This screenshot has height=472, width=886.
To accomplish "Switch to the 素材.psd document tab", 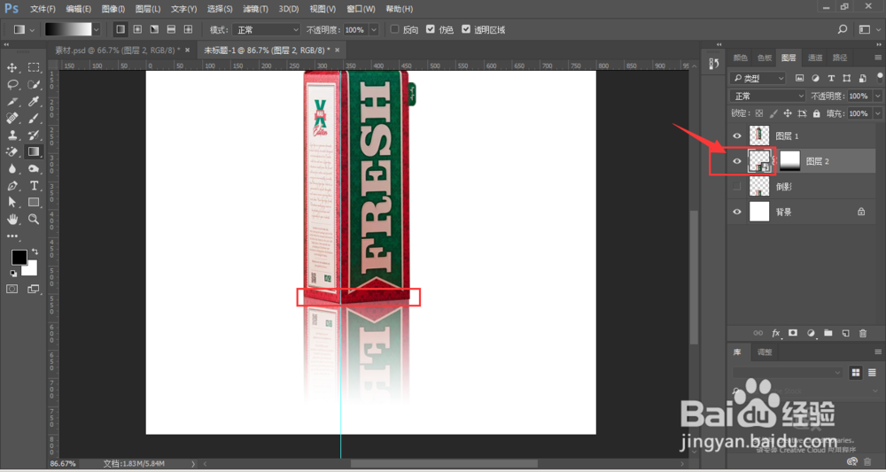I will 118,50.
